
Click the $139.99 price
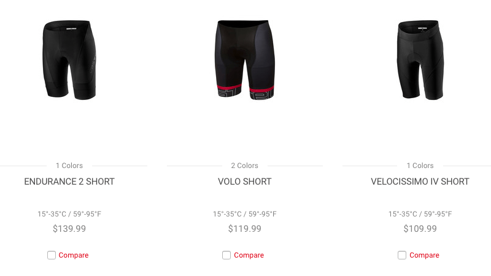(69, 229)
